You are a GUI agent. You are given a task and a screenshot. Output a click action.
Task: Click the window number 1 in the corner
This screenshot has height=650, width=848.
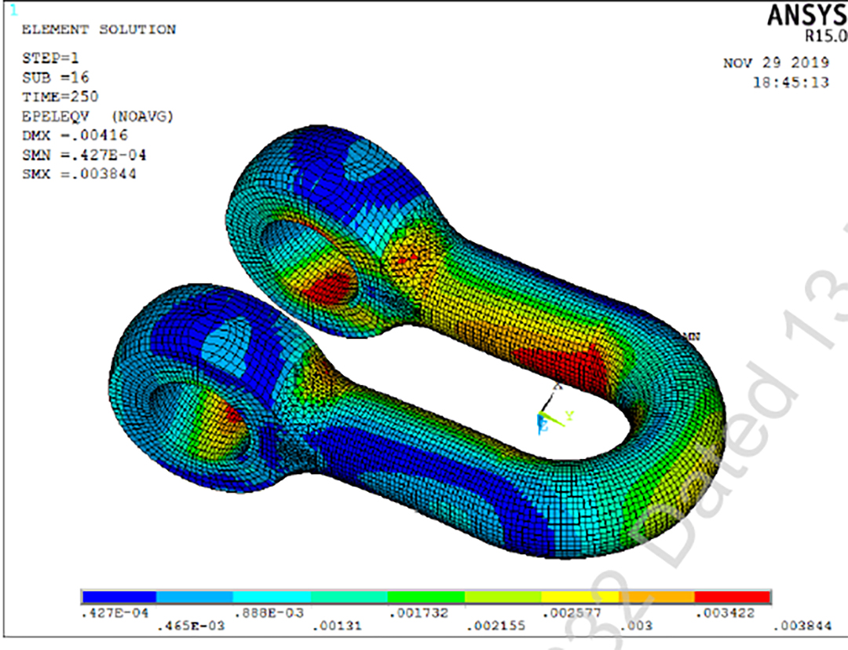(12, 11)
